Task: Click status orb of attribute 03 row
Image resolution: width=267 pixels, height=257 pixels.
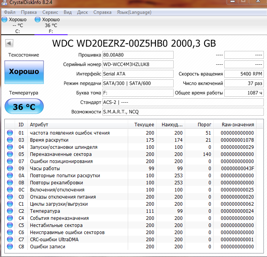Action: point(10,140)
